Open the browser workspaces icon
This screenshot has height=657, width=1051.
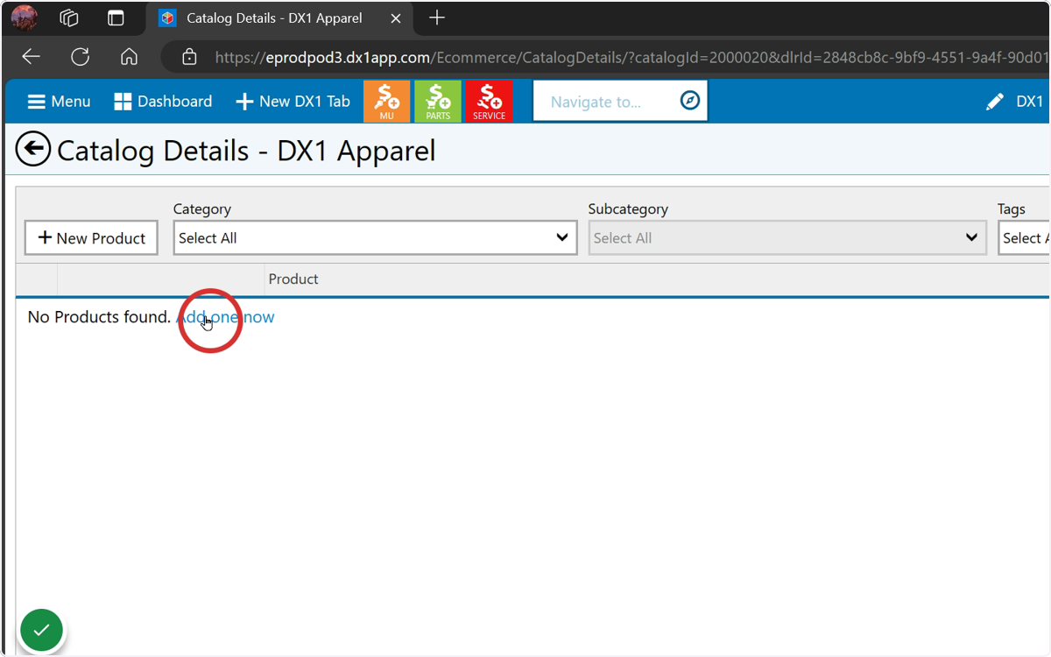pyautogui.click(x=69, y=18)
